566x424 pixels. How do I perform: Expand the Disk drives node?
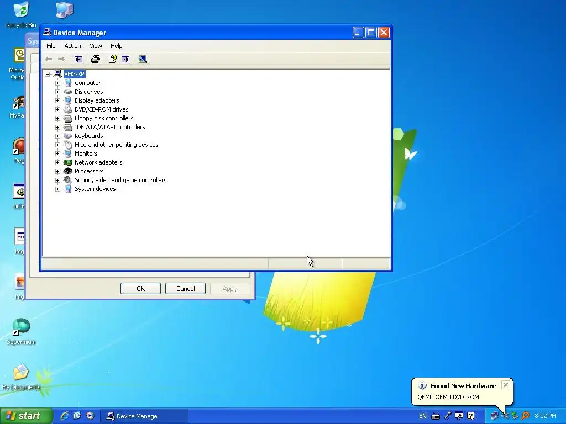pyautogui.click(x=57, y=92)
